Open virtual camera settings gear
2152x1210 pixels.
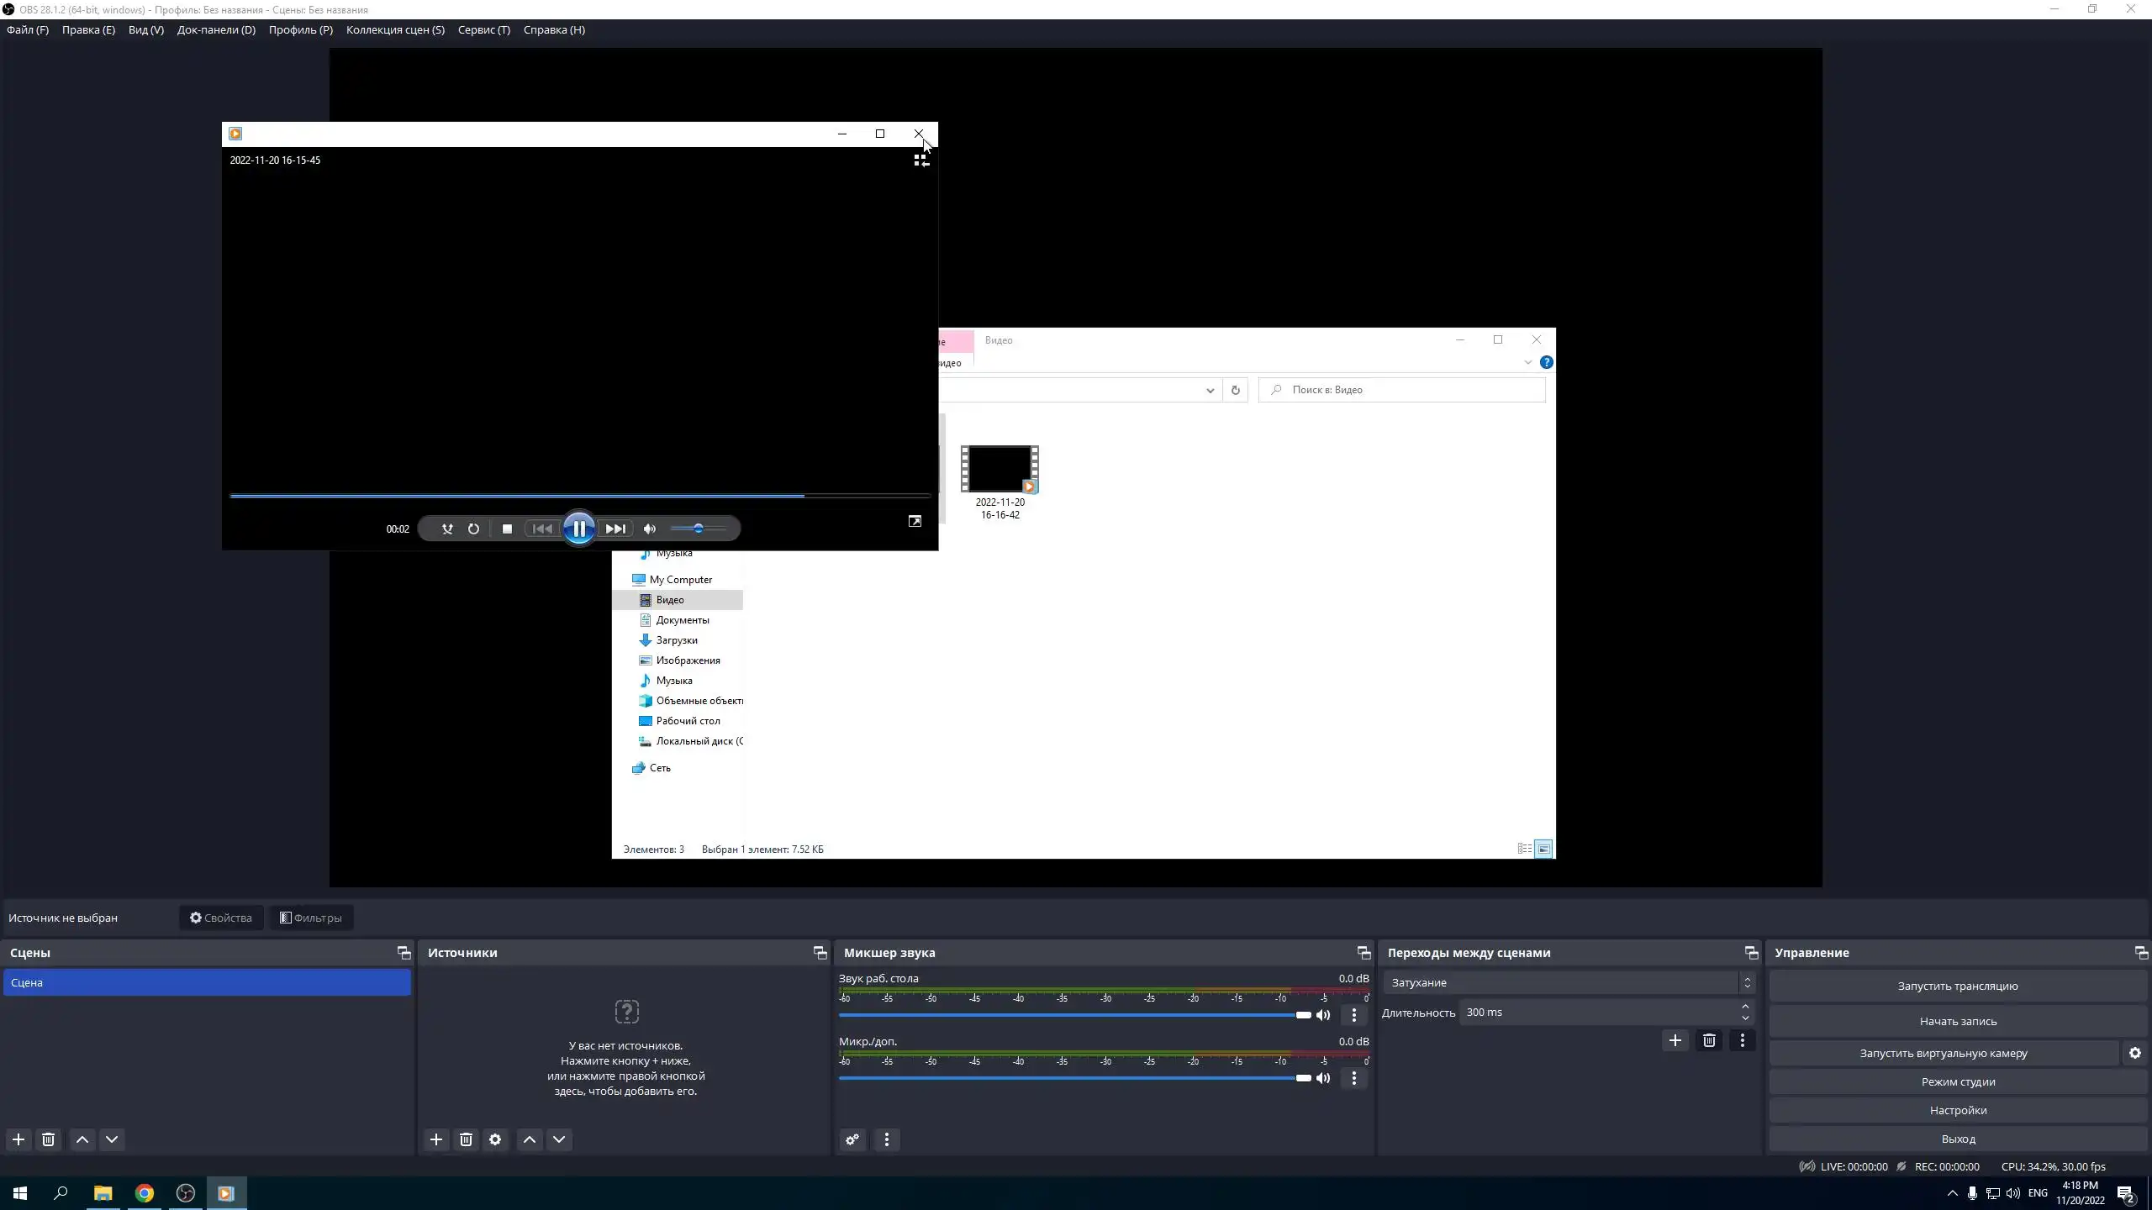point(2134,1053)
